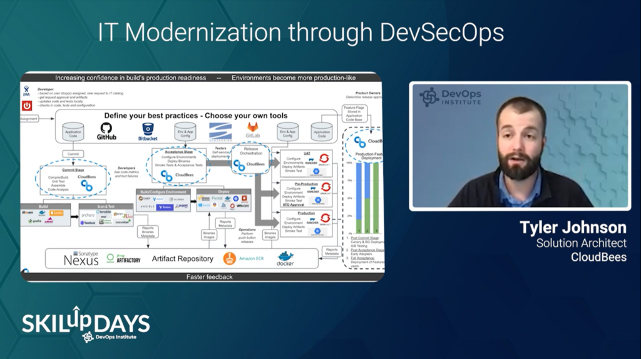The height and width of the screenshot is (359, 641).
Task: Click the SkilUp Days logo
Action: [x=86, y=324]
